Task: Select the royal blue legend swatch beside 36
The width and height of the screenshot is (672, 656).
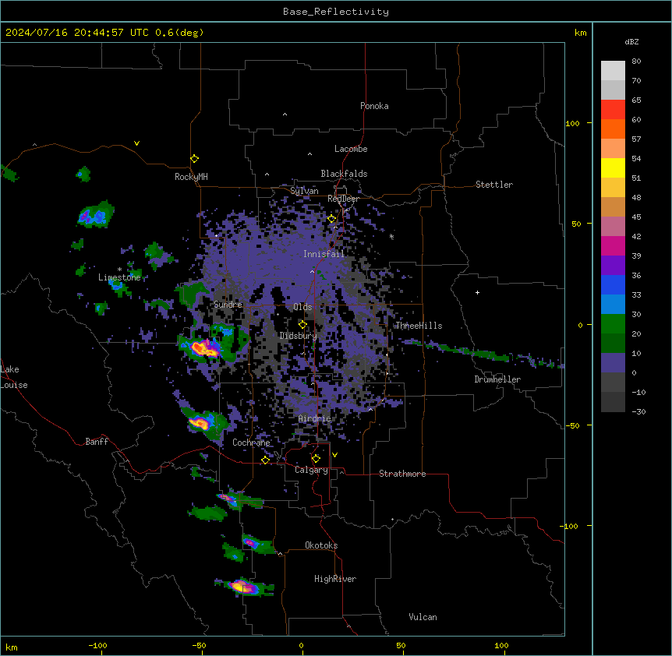Action: tap(613, 284)
